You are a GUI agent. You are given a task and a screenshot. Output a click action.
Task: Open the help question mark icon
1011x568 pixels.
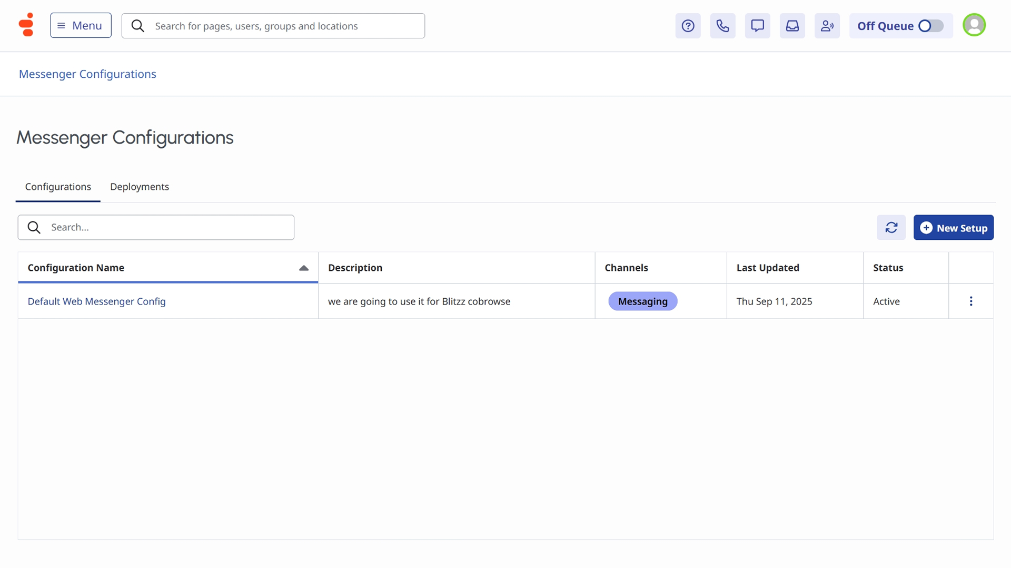(x=688, y=26)
